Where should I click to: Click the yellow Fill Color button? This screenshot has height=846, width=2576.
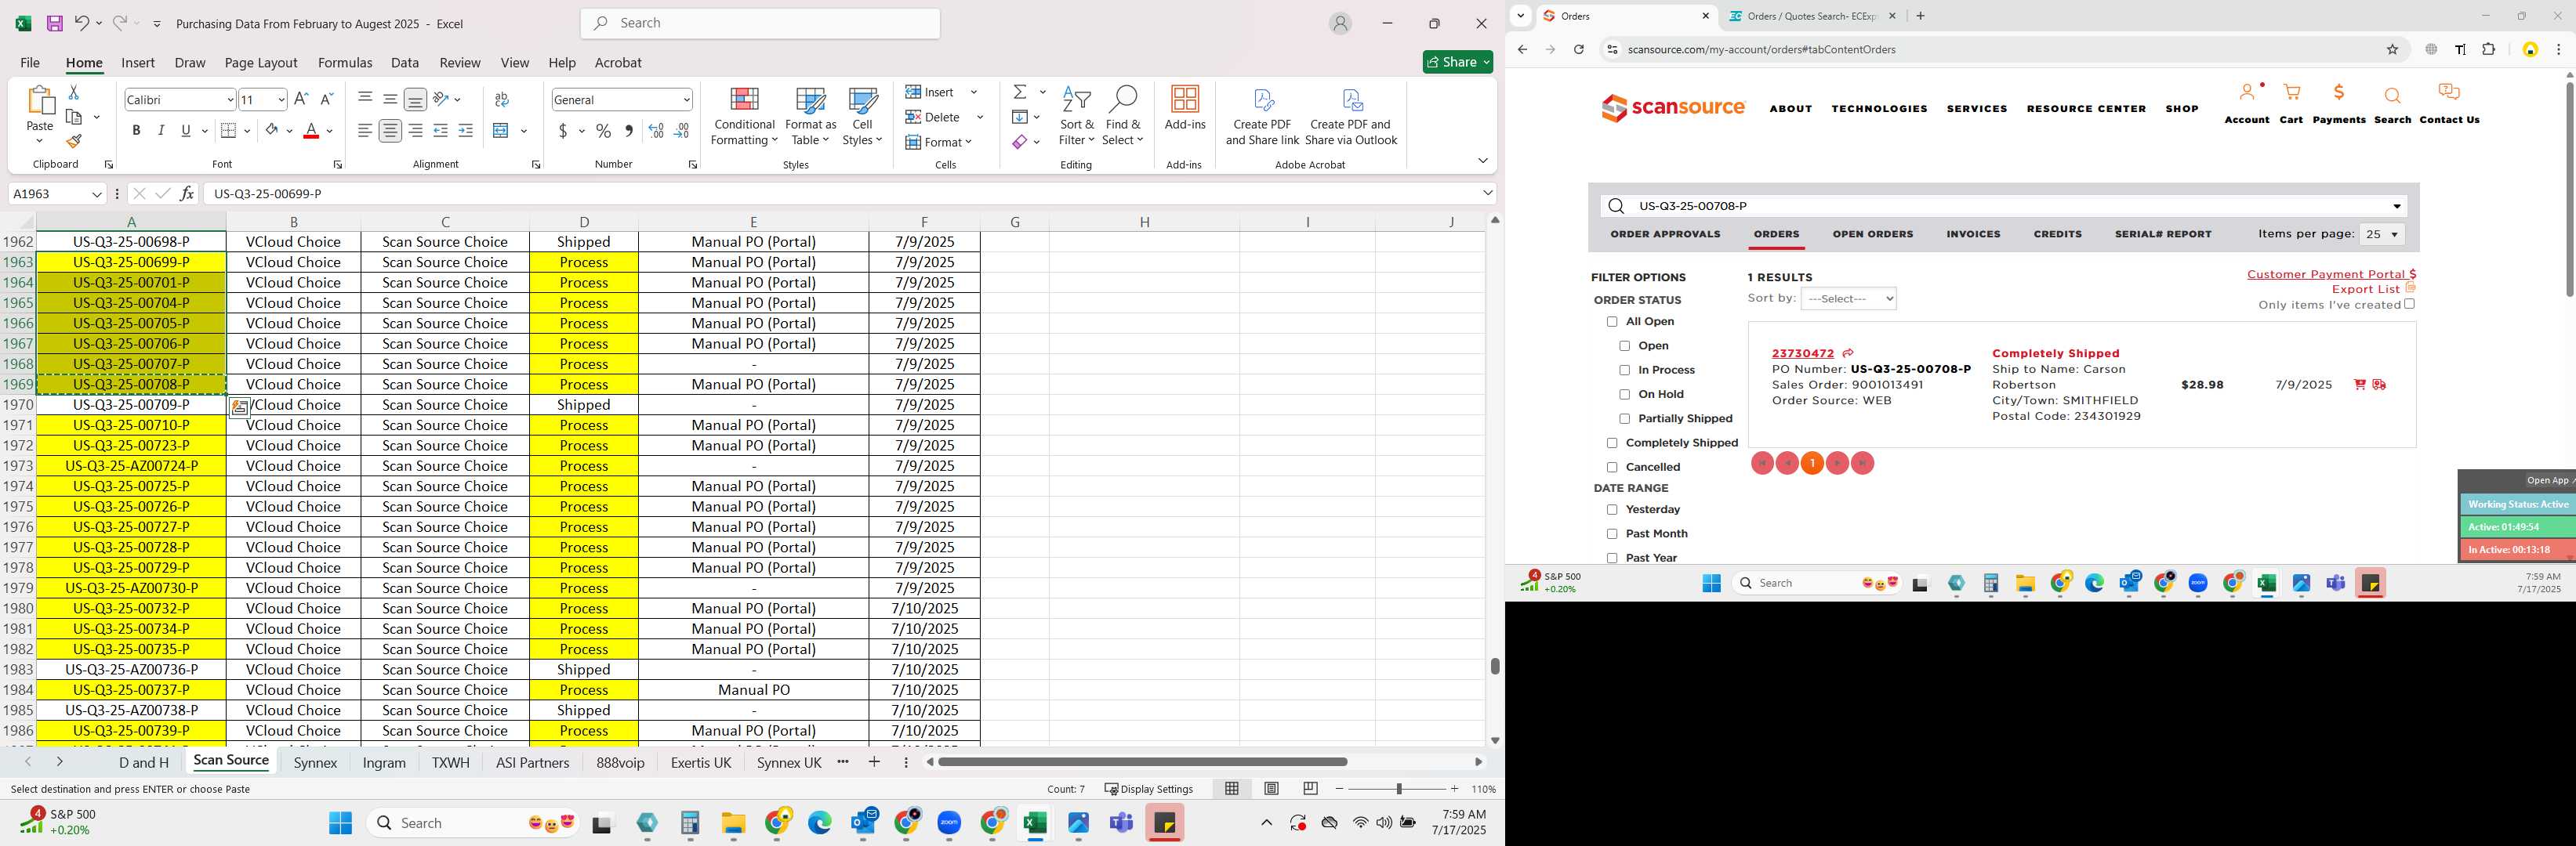(x=271, y=131)
